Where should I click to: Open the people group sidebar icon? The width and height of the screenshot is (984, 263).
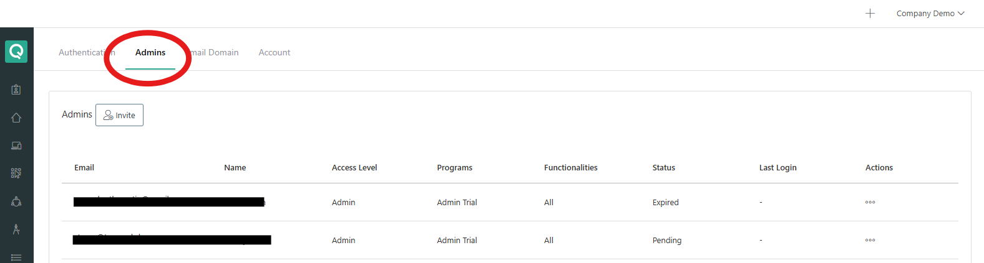tap(16, 201)
